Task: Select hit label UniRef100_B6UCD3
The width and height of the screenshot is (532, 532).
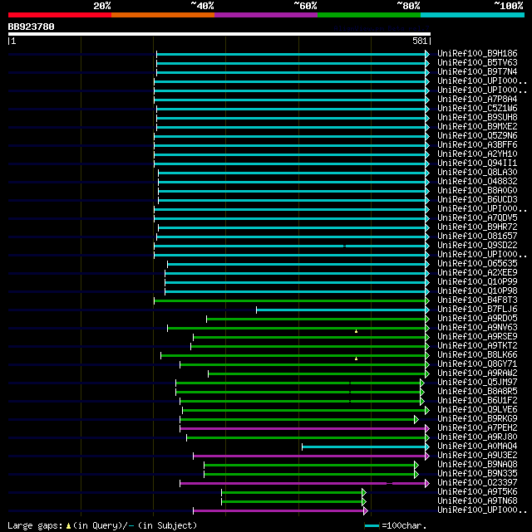Action: tap(477, 199)
